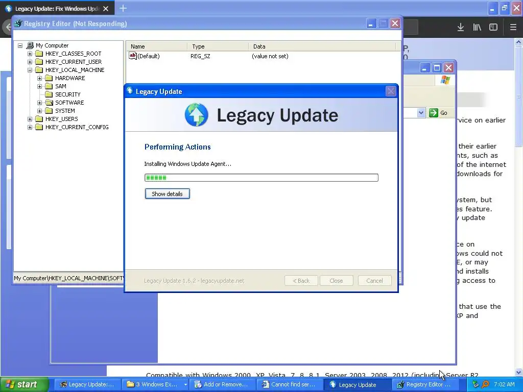Click the registry path in the status bar
Viewport: 523px width, 392px height.
click(68, 278)
